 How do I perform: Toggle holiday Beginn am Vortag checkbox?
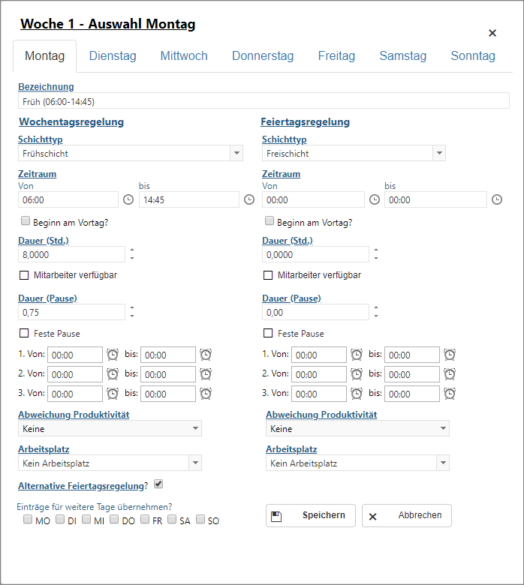(270, 220)
